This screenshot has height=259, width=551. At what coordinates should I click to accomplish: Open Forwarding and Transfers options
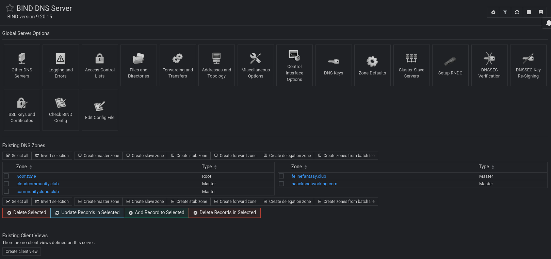pyautogui.click(x=178, y=65)
